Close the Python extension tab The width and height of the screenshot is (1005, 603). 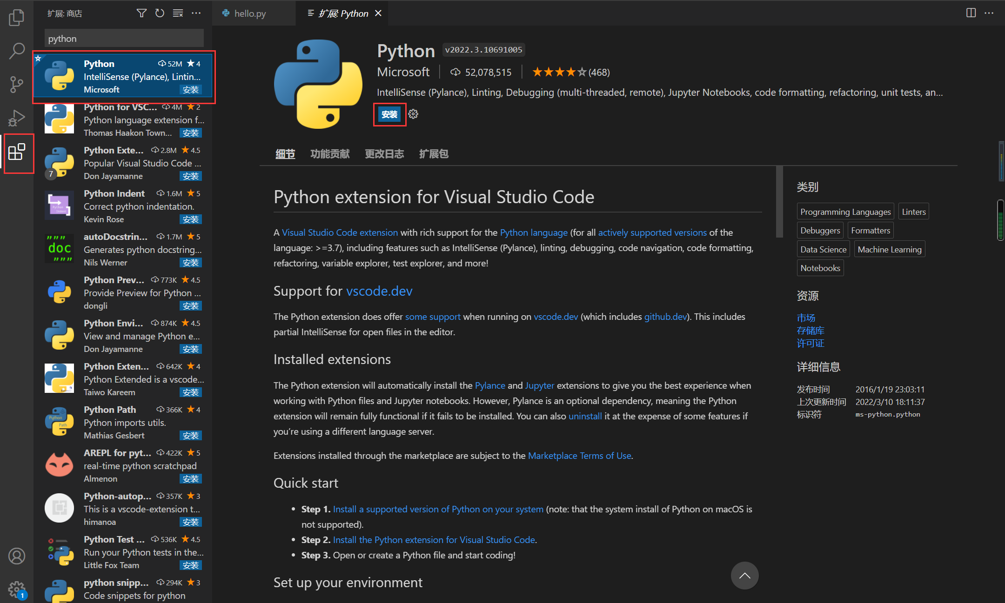pyautogui.click(x=378, y=13)
